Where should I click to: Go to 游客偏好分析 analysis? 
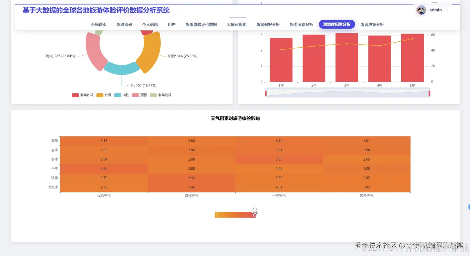tap(268, 24)
